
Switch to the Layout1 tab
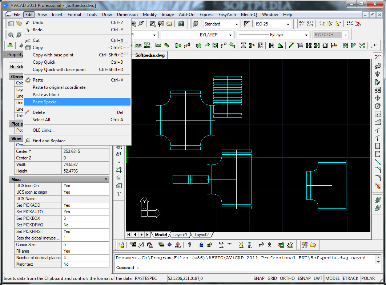[180, 235]
